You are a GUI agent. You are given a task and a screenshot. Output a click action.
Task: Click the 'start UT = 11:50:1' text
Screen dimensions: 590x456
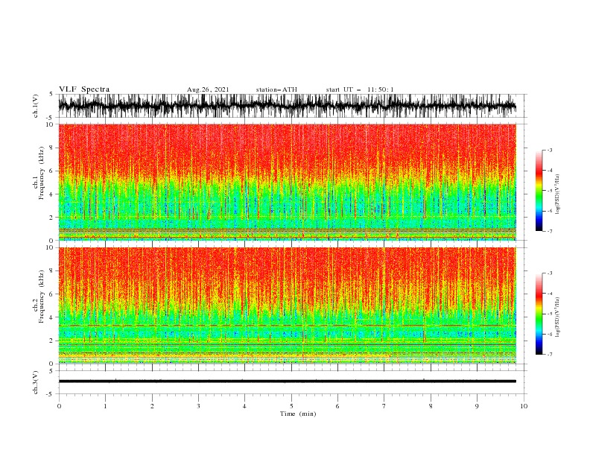pos(360,89)
